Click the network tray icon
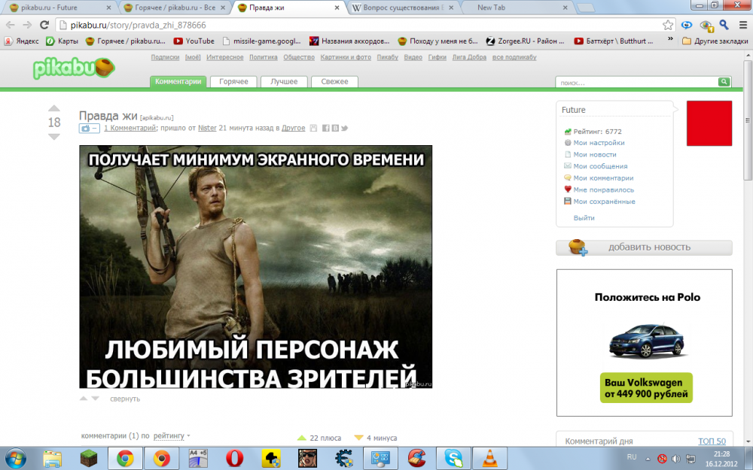 690,459
